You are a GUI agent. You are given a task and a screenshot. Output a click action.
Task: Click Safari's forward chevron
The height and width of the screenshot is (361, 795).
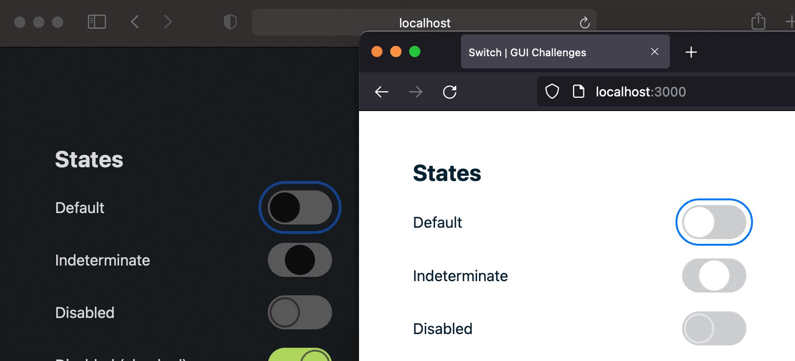click(168, 22)
